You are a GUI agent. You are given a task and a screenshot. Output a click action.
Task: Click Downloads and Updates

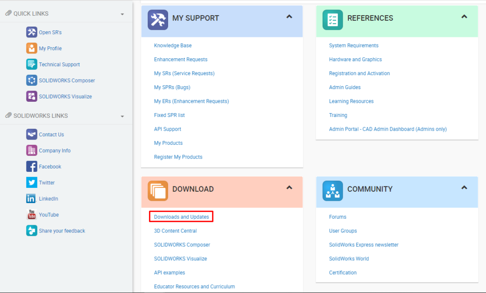[181, 216]
